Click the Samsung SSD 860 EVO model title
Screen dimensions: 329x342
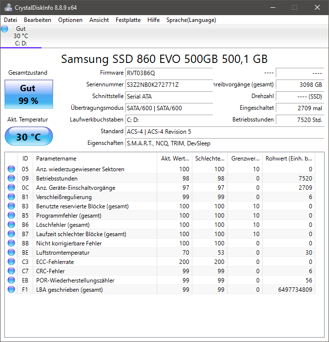pos(164,59)
